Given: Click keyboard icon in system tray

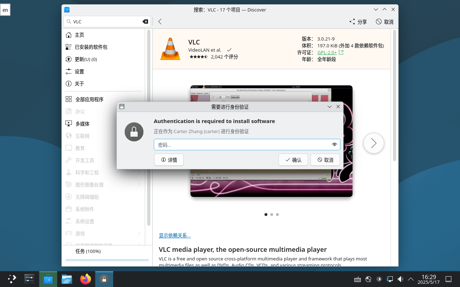Looking at the screenshot, I should (x=357, y=279).
